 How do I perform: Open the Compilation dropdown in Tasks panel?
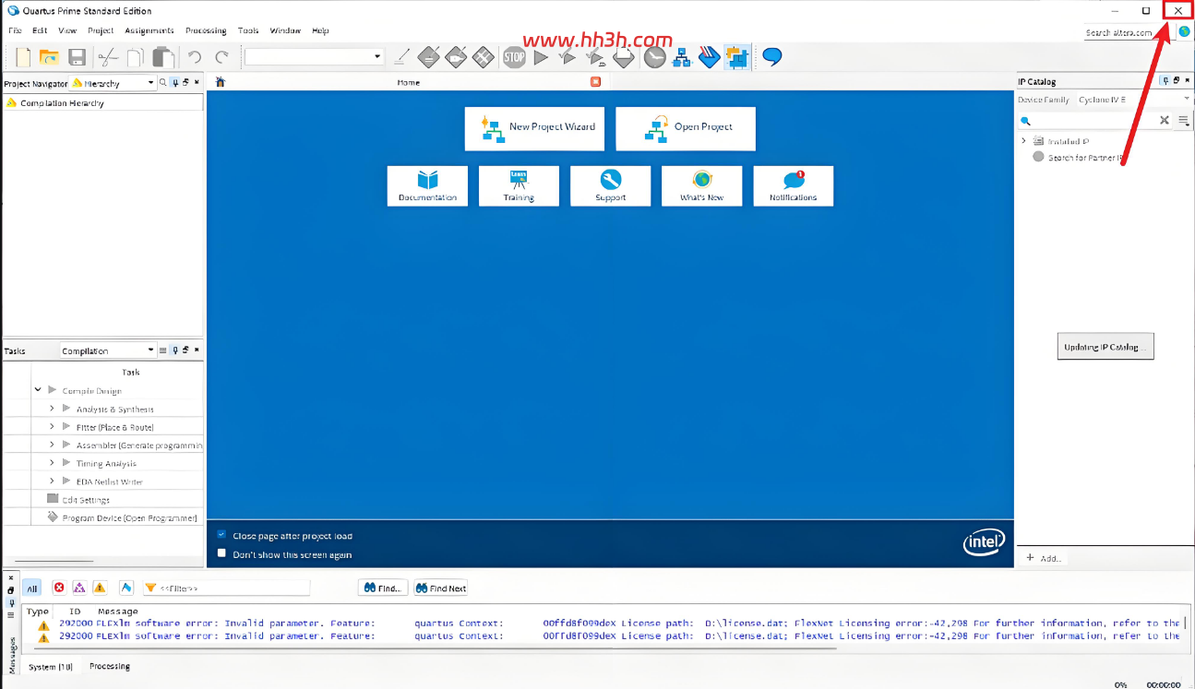107,350
